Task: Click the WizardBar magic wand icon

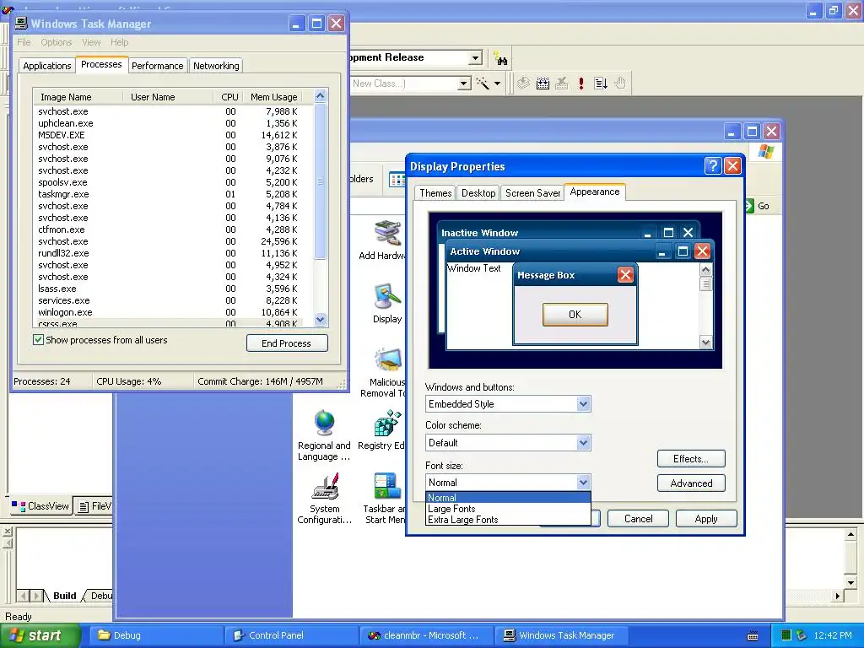Action: 483,84
